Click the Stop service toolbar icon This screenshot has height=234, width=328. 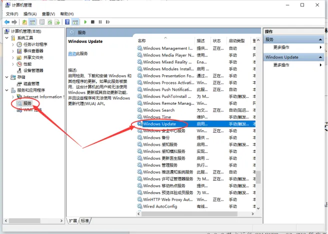point(92,22)
